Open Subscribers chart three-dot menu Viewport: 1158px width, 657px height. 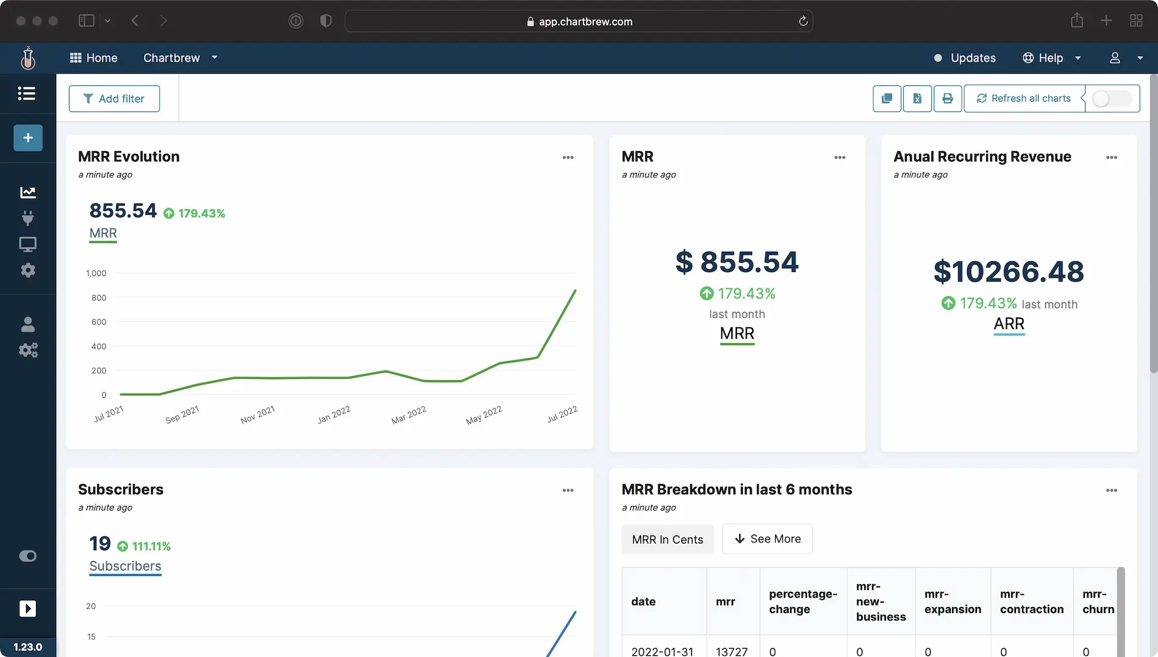568,490
